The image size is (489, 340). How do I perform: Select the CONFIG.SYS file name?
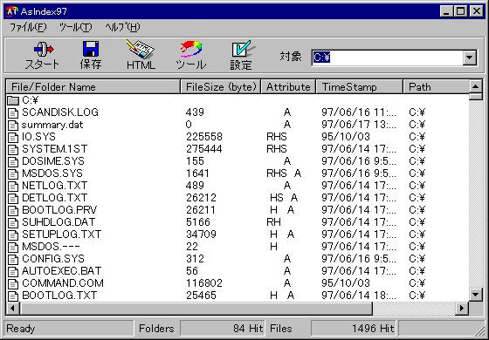click(53, 259)
